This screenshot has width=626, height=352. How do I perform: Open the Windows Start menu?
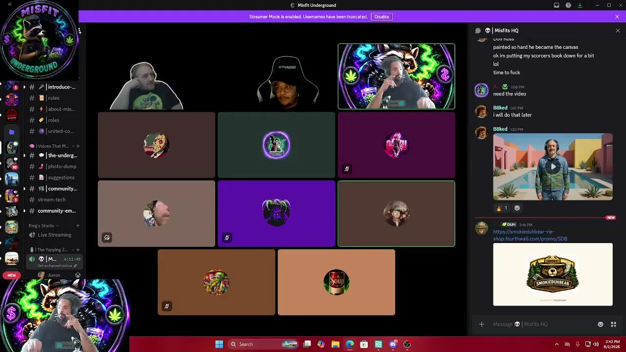(x=219, y=344)
